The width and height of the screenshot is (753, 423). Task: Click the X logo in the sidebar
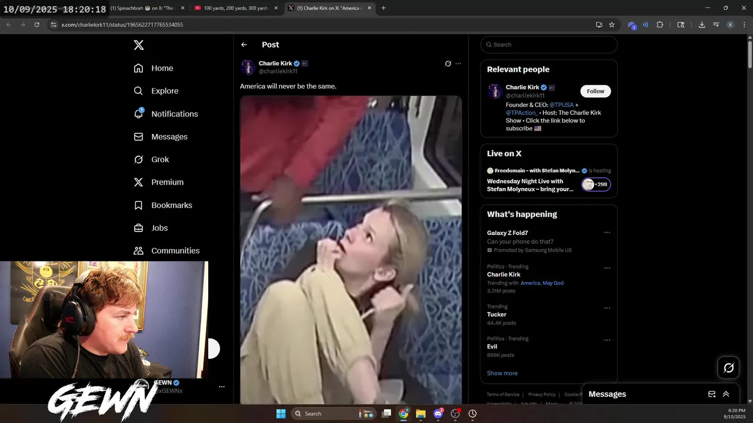(138, 45)
